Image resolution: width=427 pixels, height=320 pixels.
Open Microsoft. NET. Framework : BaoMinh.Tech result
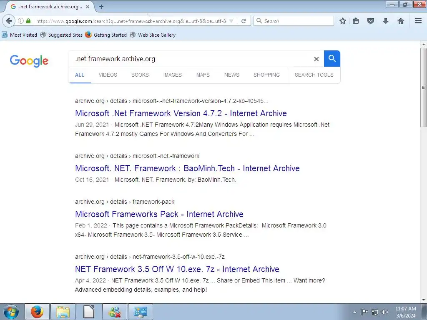tap(187, 168)
